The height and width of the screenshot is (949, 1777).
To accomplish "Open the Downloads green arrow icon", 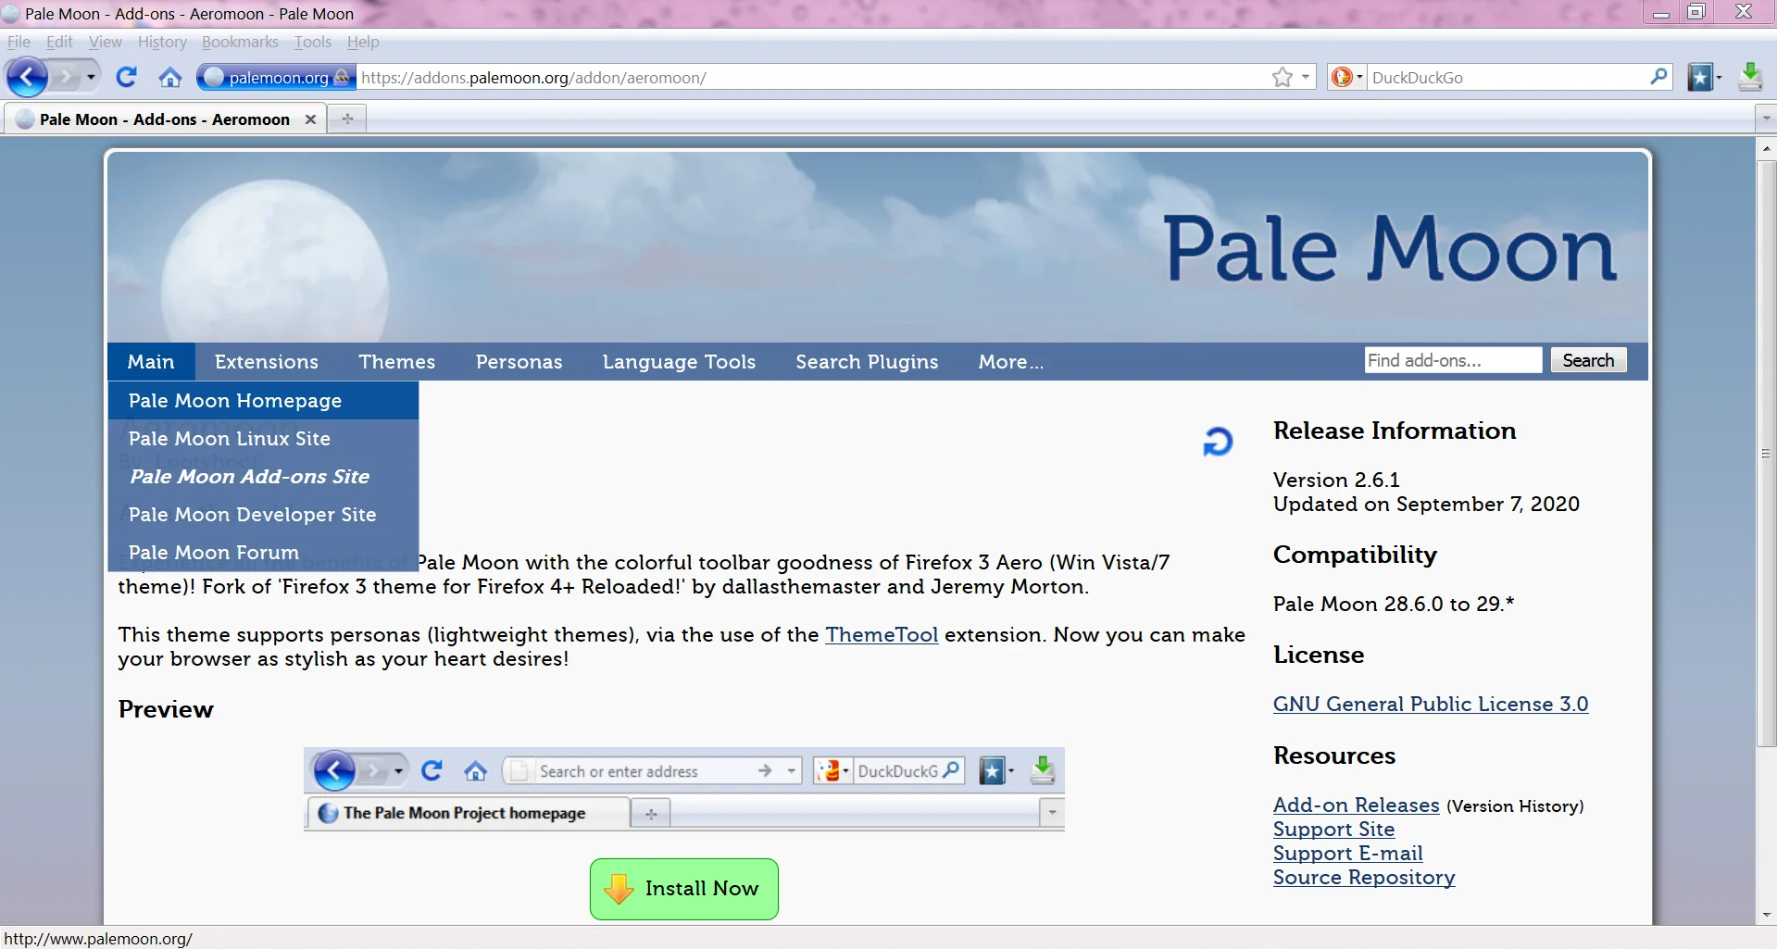I will 1750,77.
